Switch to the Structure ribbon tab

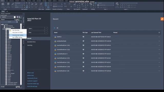point(12,1)
